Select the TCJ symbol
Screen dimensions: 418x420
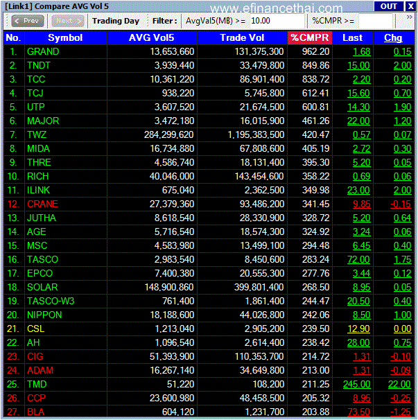(35, 93)
